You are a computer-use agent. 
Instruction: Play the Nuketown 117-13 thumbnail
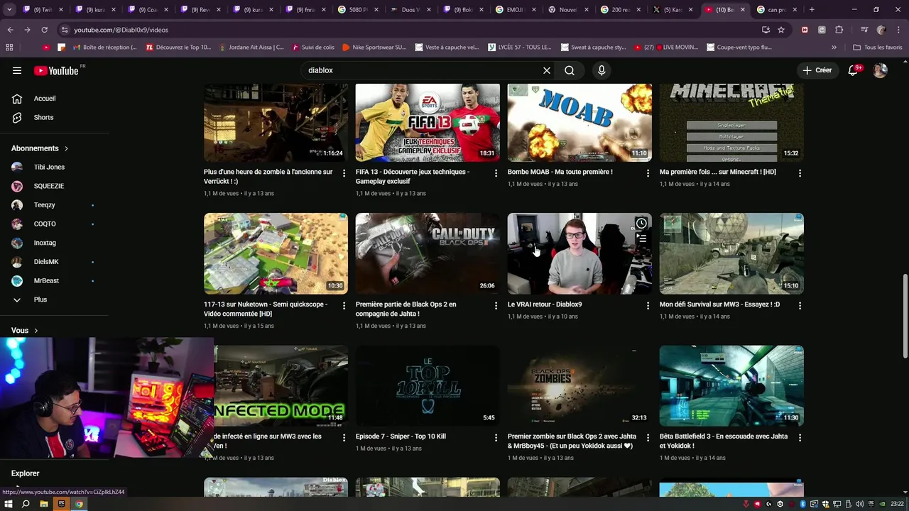click(x=276, y=253)
